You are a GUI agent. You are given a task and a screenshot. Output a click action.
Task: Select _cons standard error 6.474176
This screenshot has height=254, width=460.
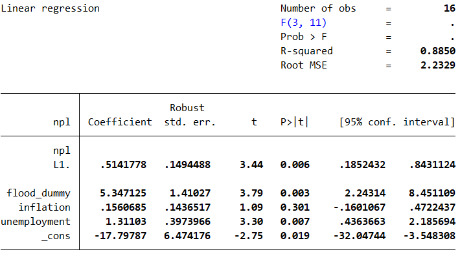pyautogui.click(x=187, y=236)
